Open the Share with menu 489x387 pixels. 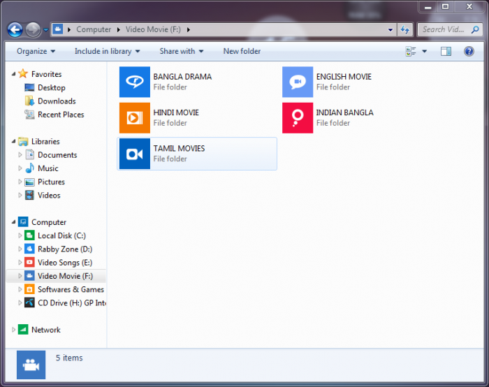(181, 51)
